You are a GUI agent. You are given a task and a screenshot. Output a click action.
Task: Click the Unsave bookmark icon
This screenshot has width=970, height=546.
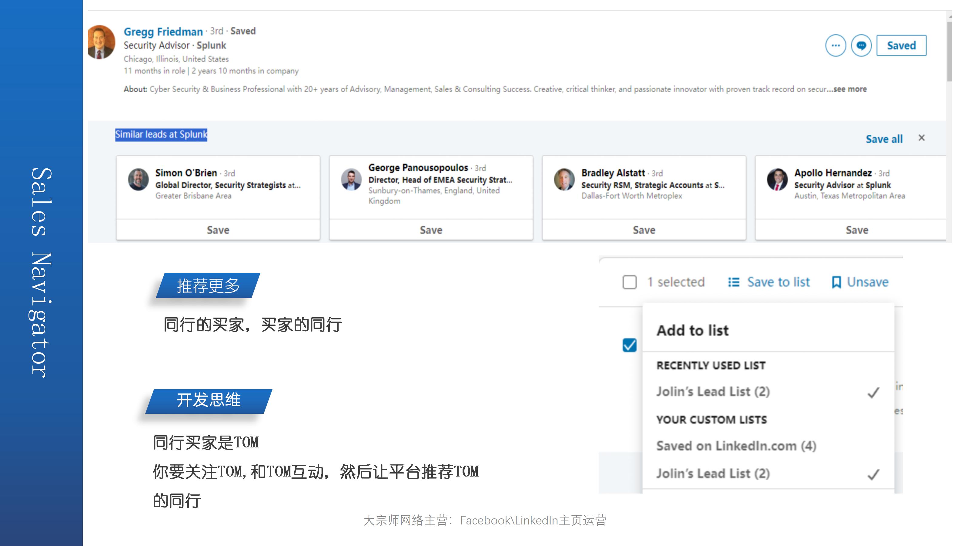point(836,282)
